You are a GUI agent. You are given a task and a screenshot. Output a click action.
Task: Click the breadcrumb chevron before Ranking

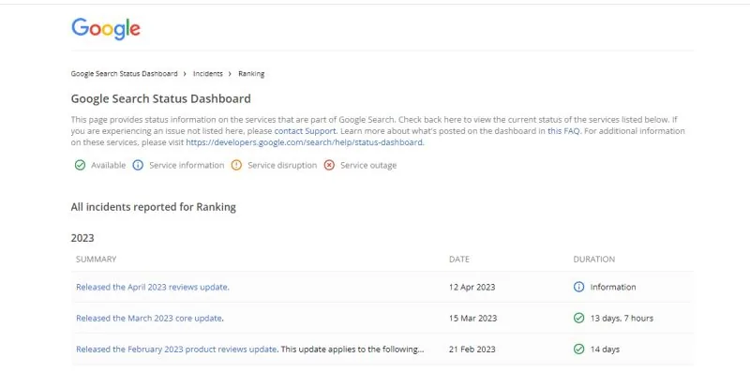pyautogui.click(x=230, y=74)
